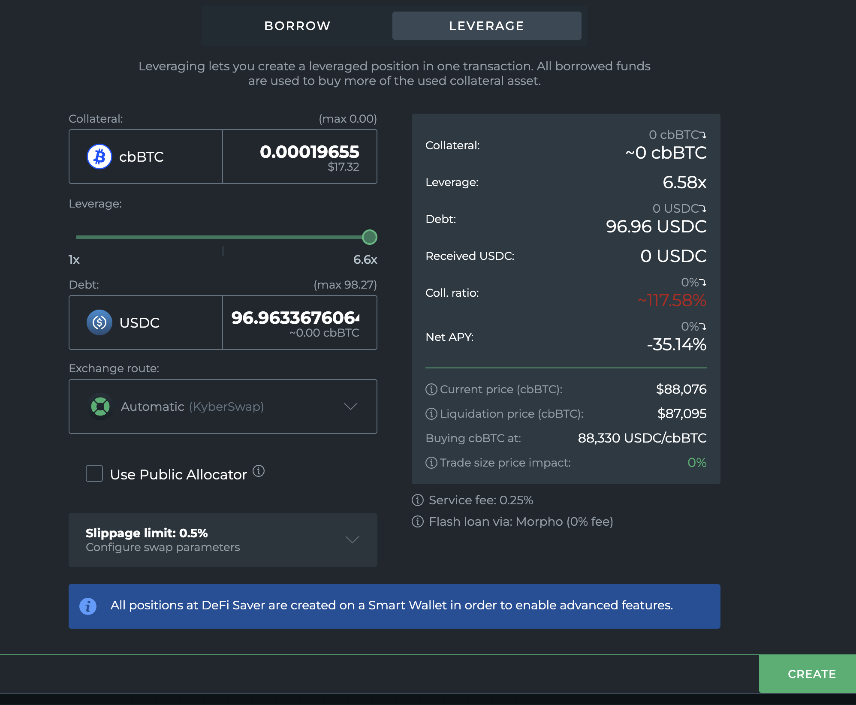Click the Create button
The image size is (856, 705).
[x=808, y=674]
